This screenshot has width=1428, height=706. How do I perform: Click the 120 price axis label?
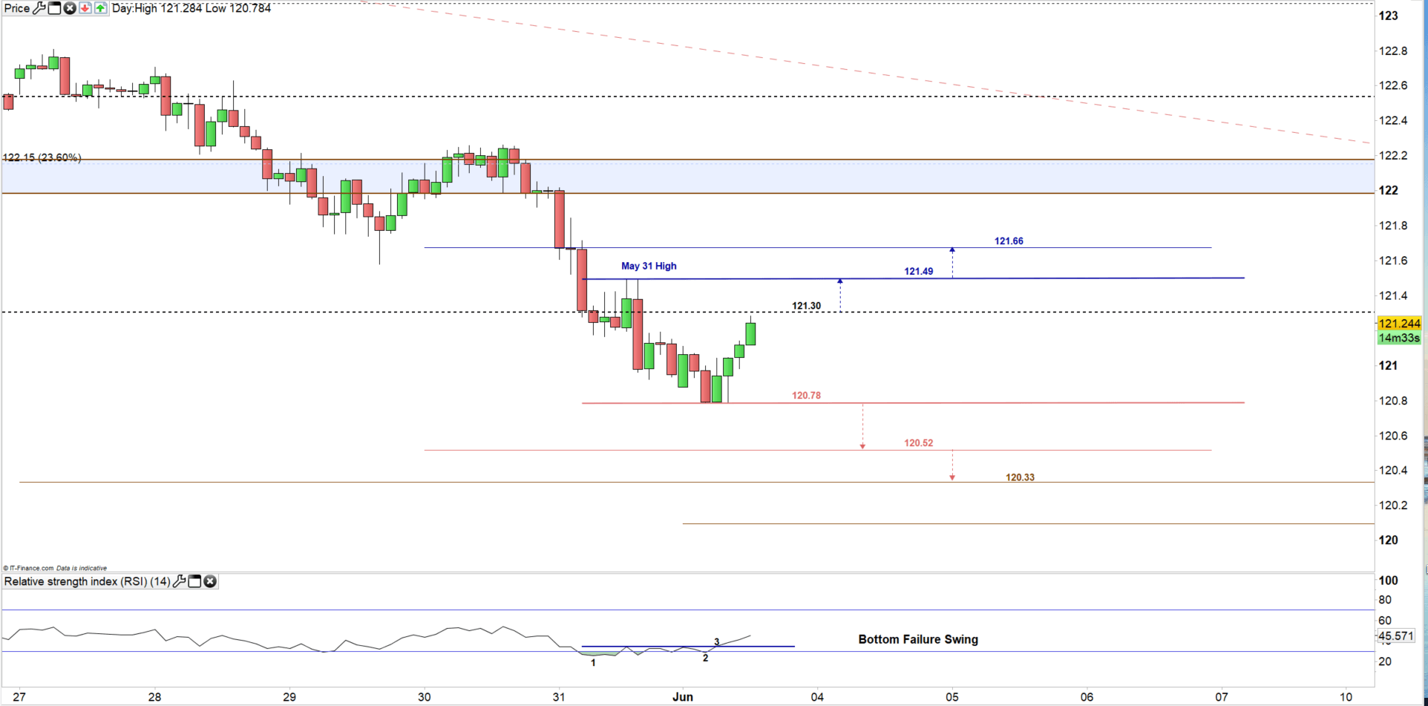(x=1389, y=540)
